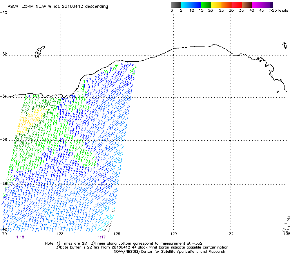Image resolution: width=290 pixels, height=254 pixels.
Task: Click the longitude label "120"
Action: point(3,234)
